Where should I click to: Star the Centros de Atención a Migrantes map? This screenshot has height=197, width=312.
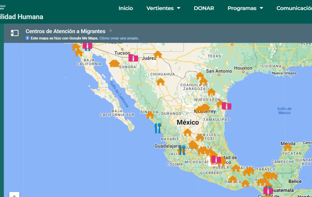111,31
